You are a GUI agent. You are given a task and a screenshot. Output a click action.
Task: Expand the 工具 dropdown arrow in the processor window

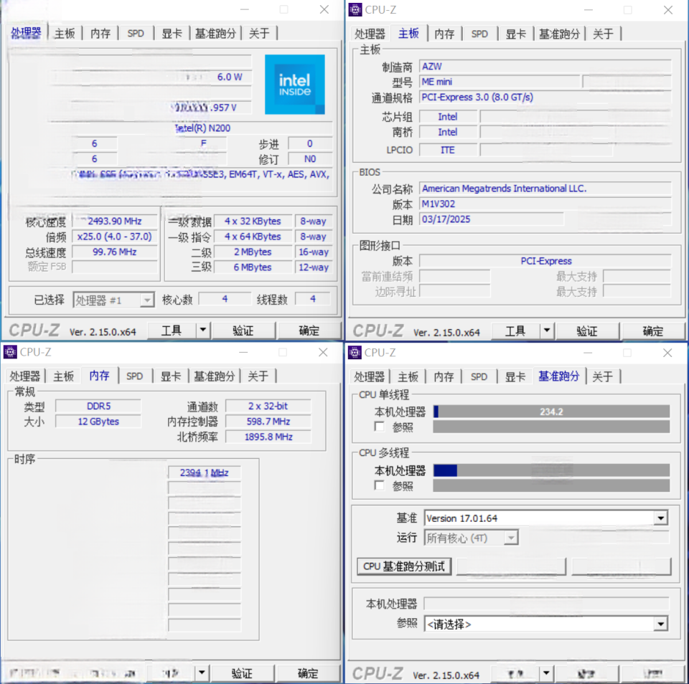pos(203,330)
